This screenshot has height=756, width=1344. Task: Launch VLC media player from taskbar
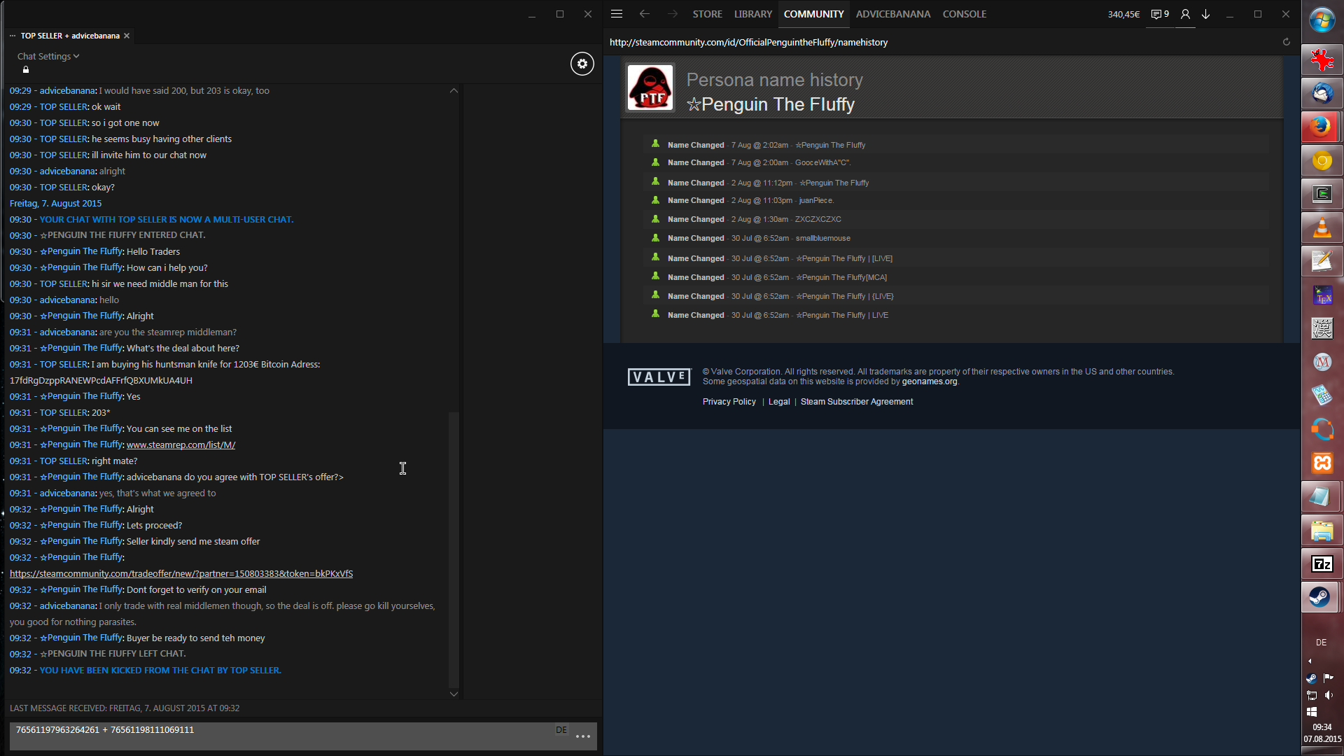pyautogui.click(x=1322, y=228)
